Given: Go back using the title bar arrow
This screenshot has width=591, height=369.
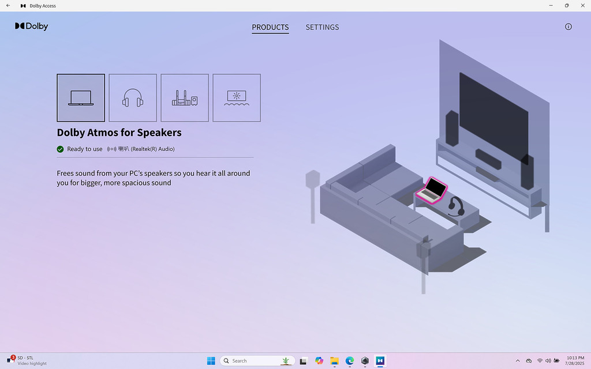Looking at the screenshot, I should pos(8,6).
